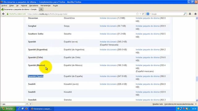
Task: Toggle Coincidencia de mayúsculas/minúsculas option
Action: click(x=179, y=104)
